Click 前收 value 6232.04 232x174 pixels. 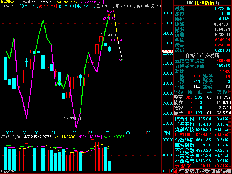tap(223, 35)
